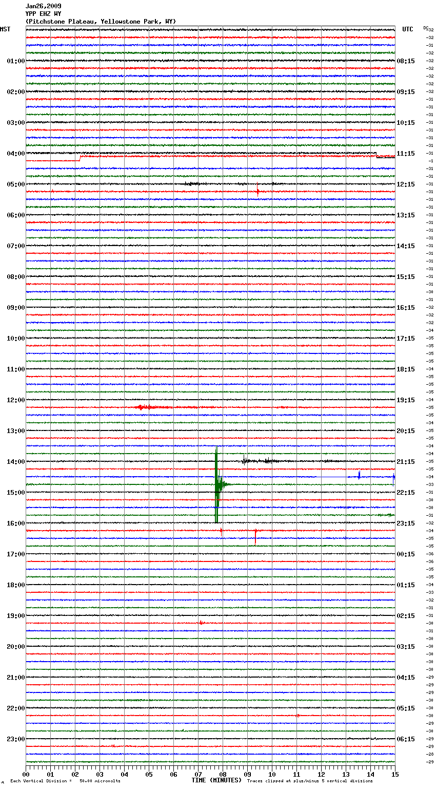Click the 06:15 UTC time label
Viewport: 436px width, 788px height.
tap(406, 739)
